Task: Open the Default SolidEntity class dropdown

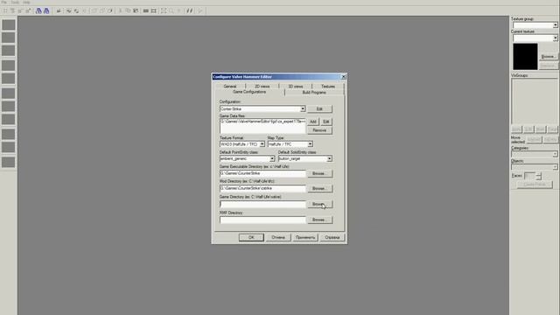Action: click(x=305, y=158)
